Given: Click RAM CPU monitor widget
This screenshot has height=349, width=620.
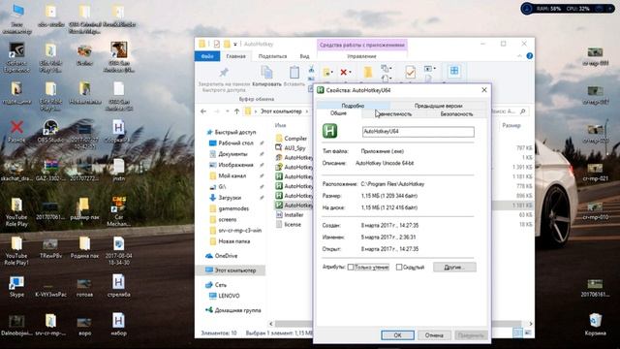Looking at the screenshot, I should [x=568, y=9].
